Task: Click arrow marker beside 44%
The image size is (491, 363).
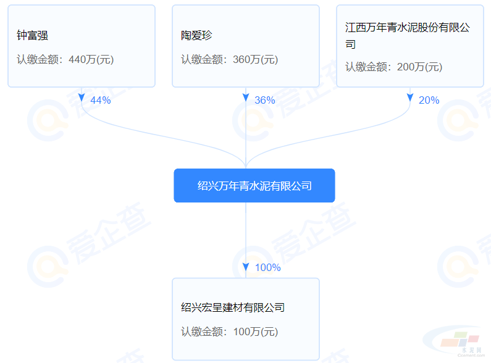Action: (82, 98)
